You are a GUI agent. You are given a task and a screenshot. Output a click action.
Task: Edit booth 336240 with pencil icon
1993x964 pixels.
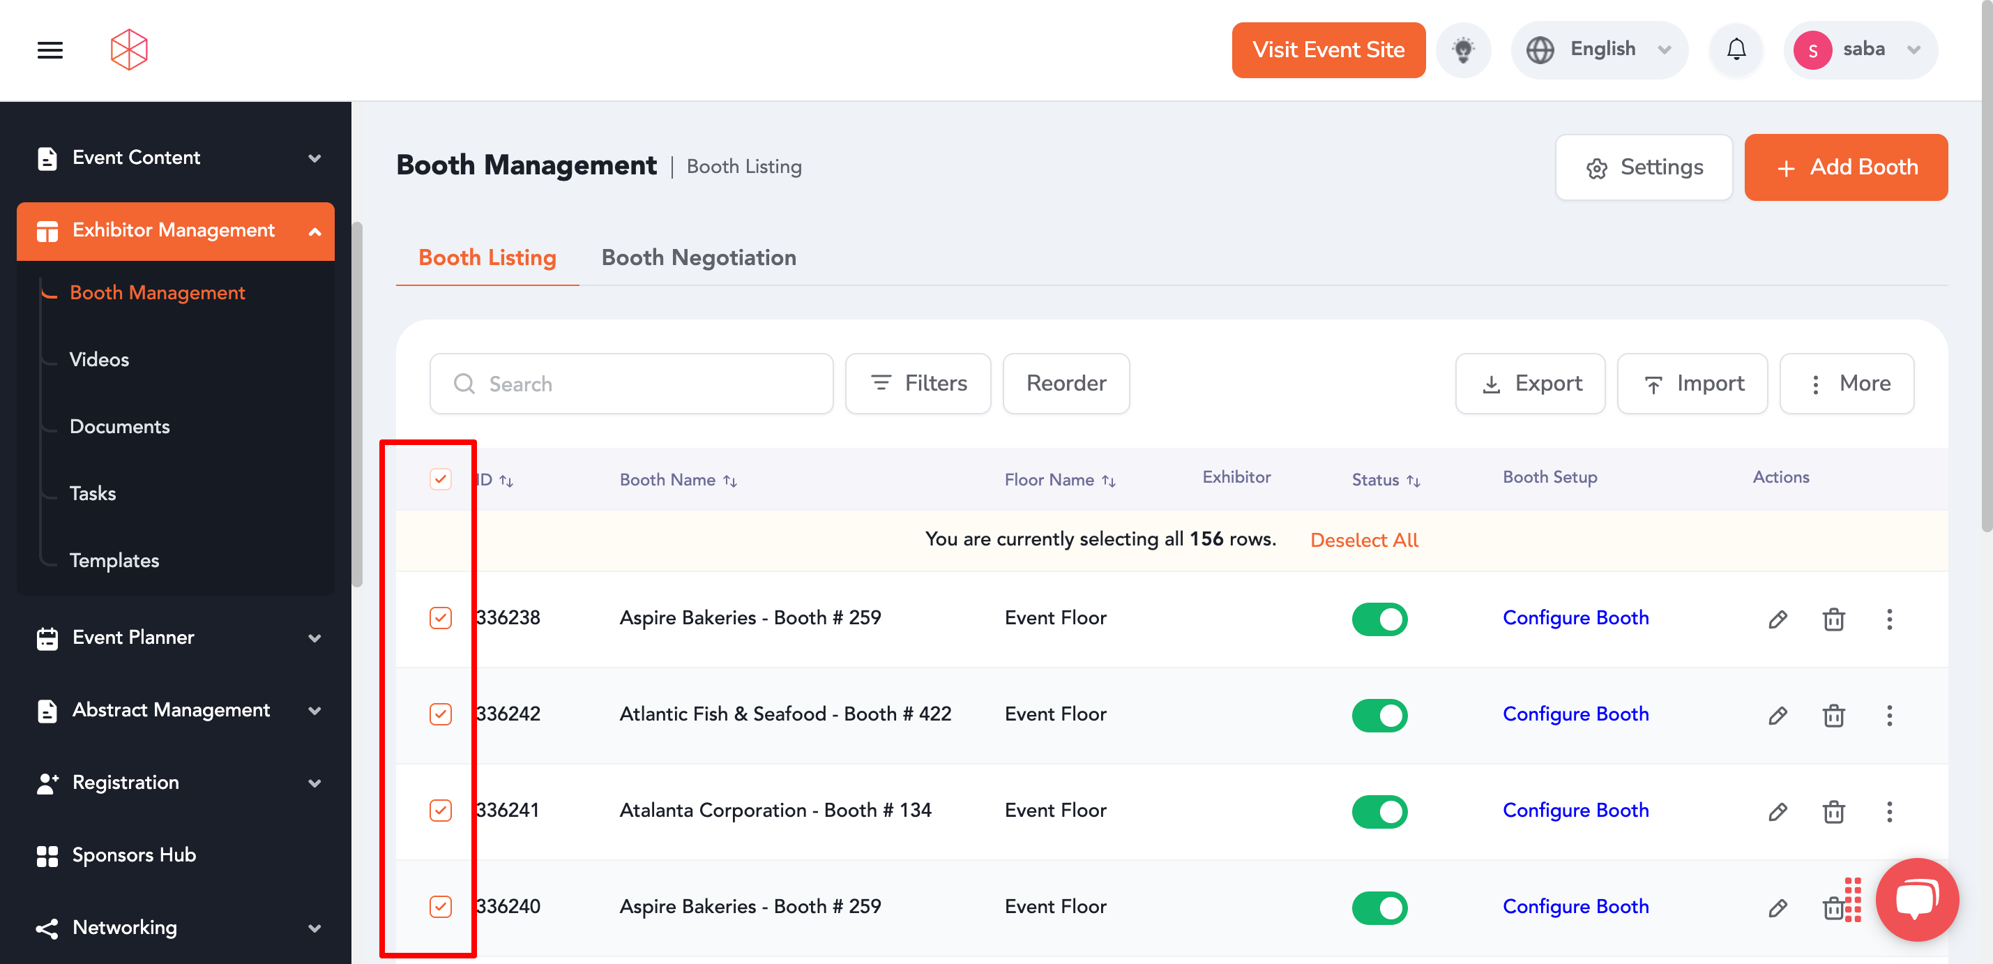[x=1778, y=907]
